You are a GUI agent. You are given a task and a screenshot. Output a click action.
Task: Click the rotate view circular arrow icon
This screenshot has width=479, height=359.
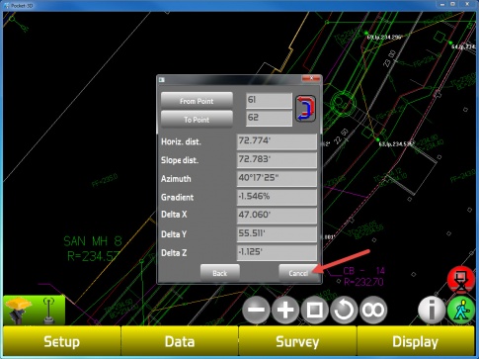344,310
